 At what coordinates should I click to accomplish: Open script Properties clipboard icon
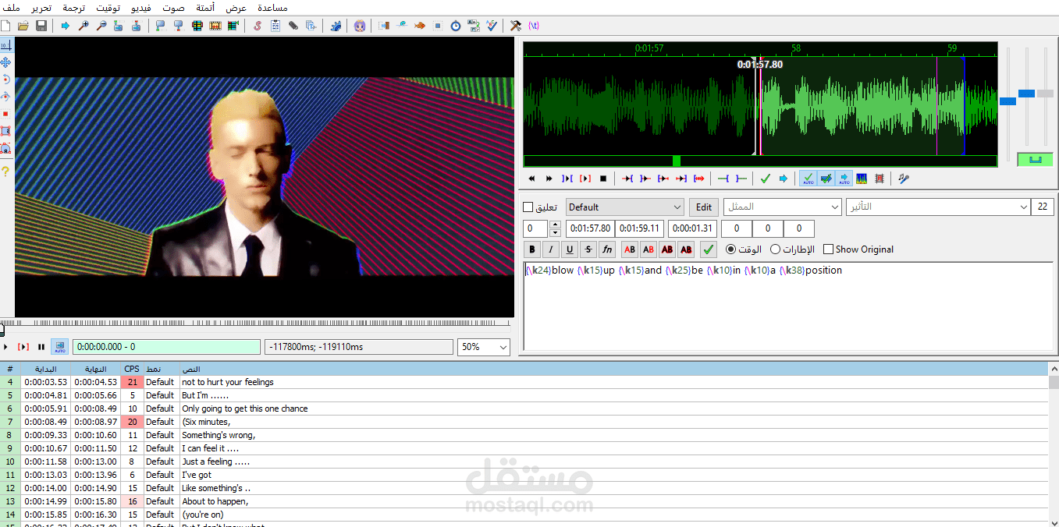point(275,26)
